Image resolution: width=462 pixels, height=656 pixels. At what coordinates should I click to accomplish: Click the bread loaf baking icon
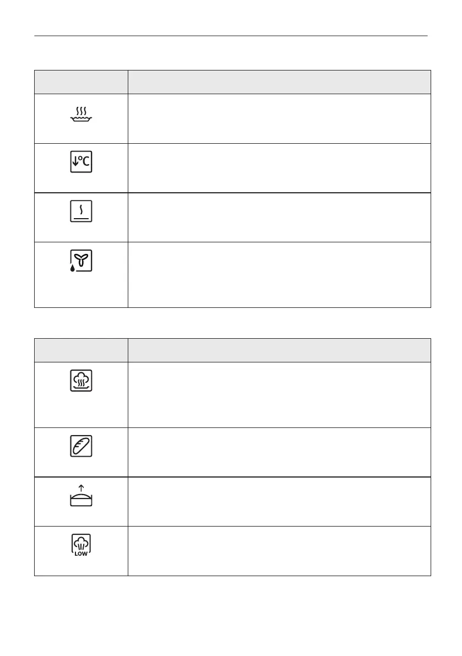click(81, 446)
